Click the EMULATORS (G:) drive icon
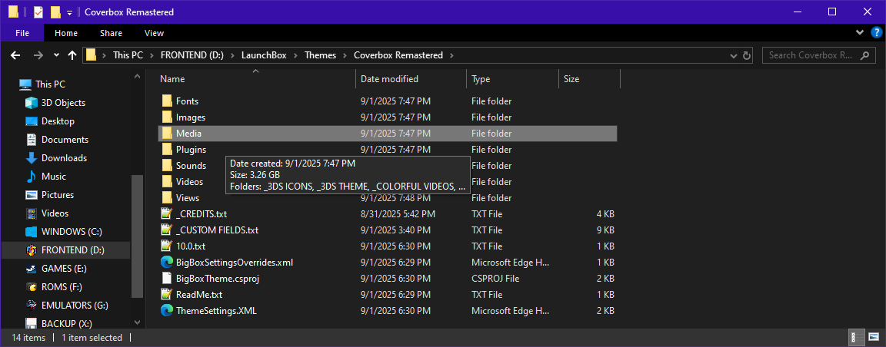 click(x=32, y=306)
